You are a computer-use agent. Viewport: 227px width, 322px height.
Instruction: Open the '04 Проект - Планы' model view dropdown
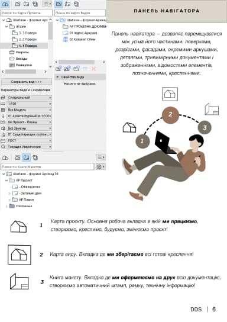coord(30,122)
